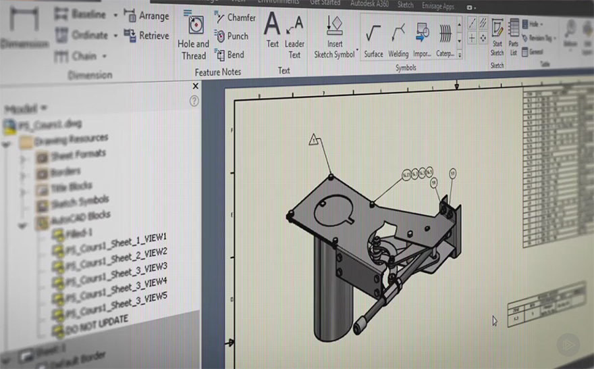Select the Centerline Bisector icon

(483, 24)
